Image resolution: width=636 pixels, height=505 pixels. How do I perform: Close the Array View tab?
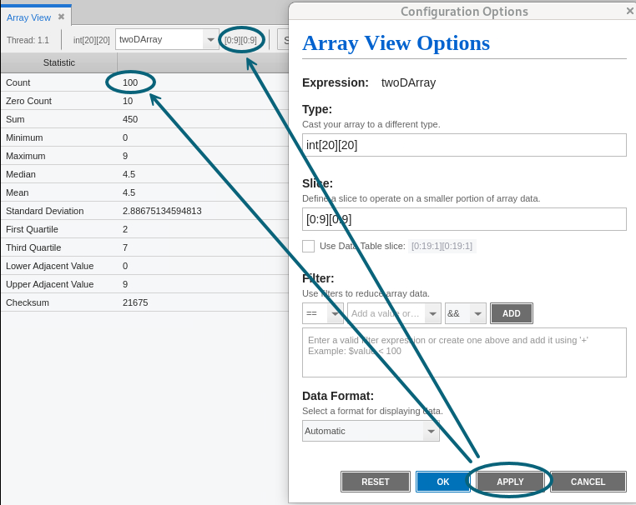[61, 17]
